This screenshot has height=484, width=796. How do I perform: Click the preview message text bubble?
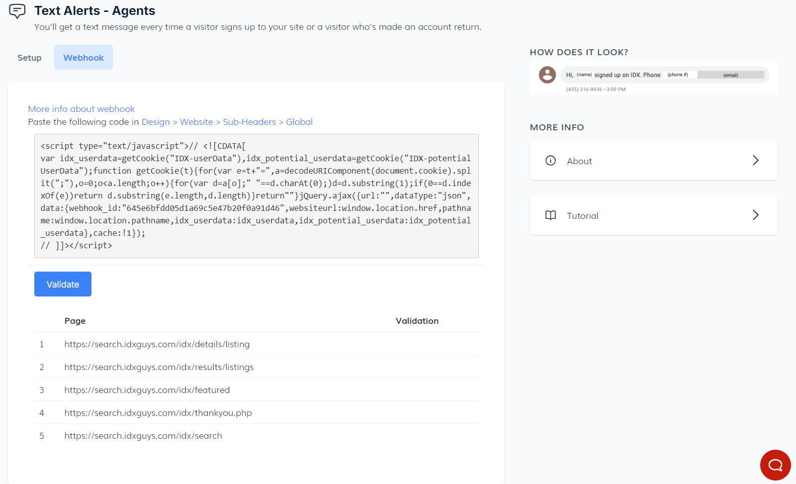click(x=665, y=75)
